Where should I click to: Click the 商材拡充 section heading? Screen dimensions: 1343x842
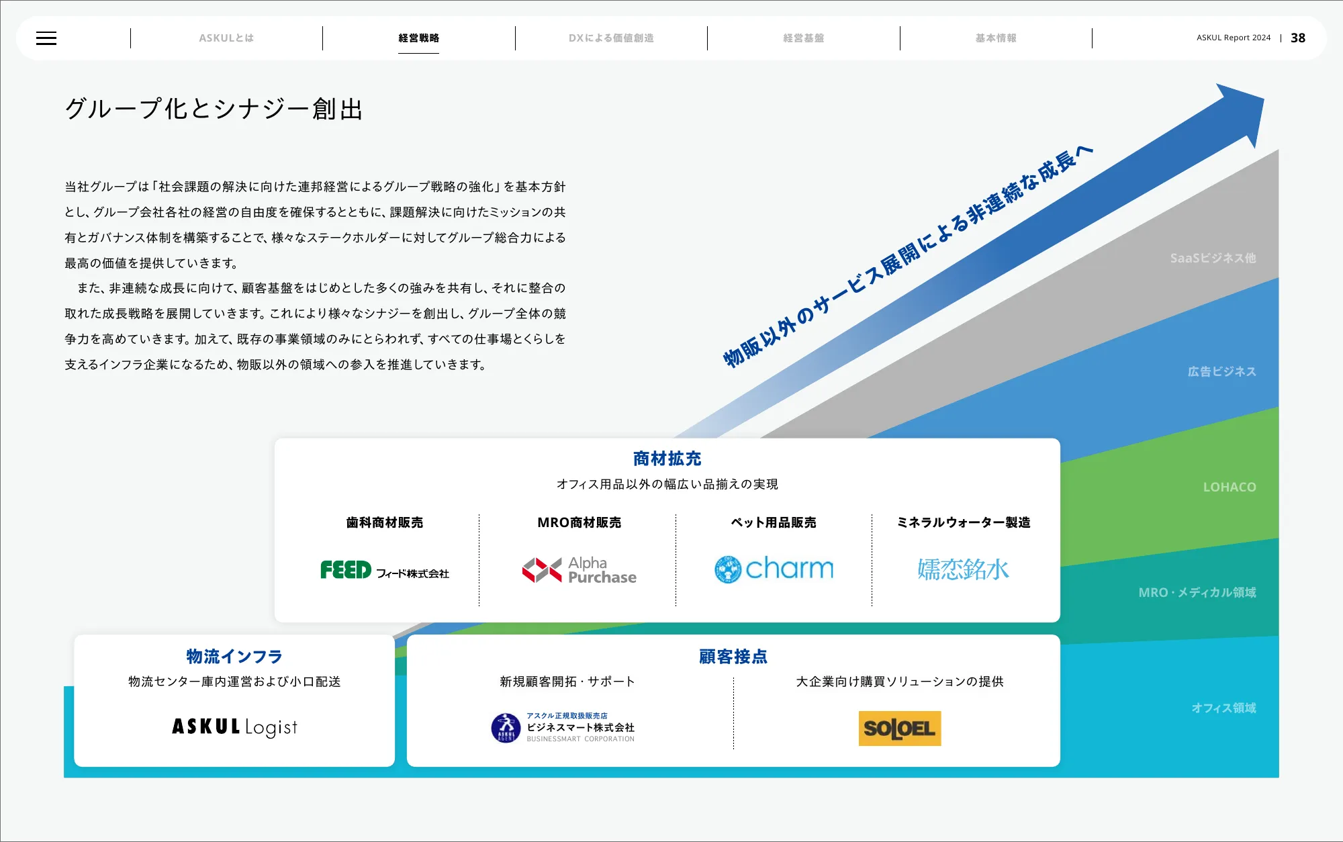(667, 459)
